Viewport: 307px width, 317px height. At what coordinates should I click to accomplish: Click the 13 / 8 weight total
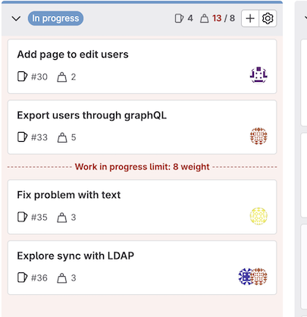[224, 18]
